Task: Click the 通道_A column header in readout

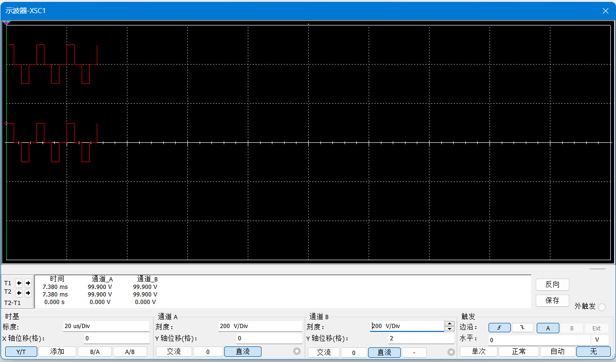Action: coord(102,279)
